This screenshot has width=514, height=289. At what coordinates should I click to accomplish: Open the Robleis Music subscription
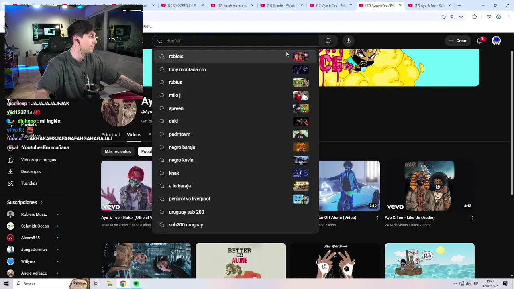(34, 214)
